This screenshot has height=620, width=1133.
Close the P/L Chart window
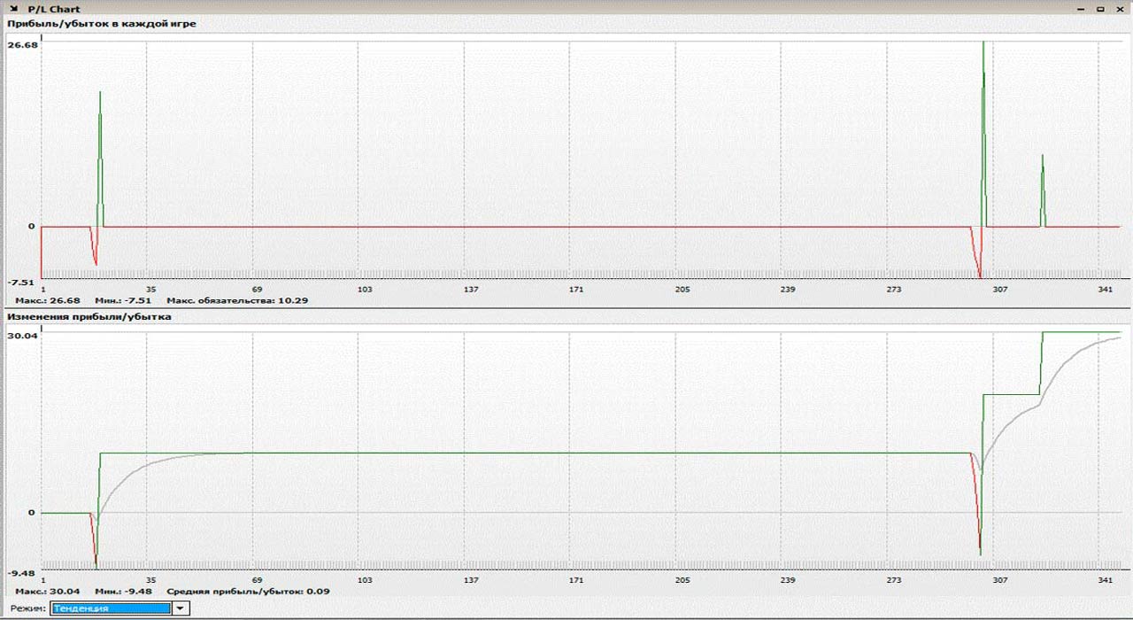pyautogui.click(x=1119, y=8)
